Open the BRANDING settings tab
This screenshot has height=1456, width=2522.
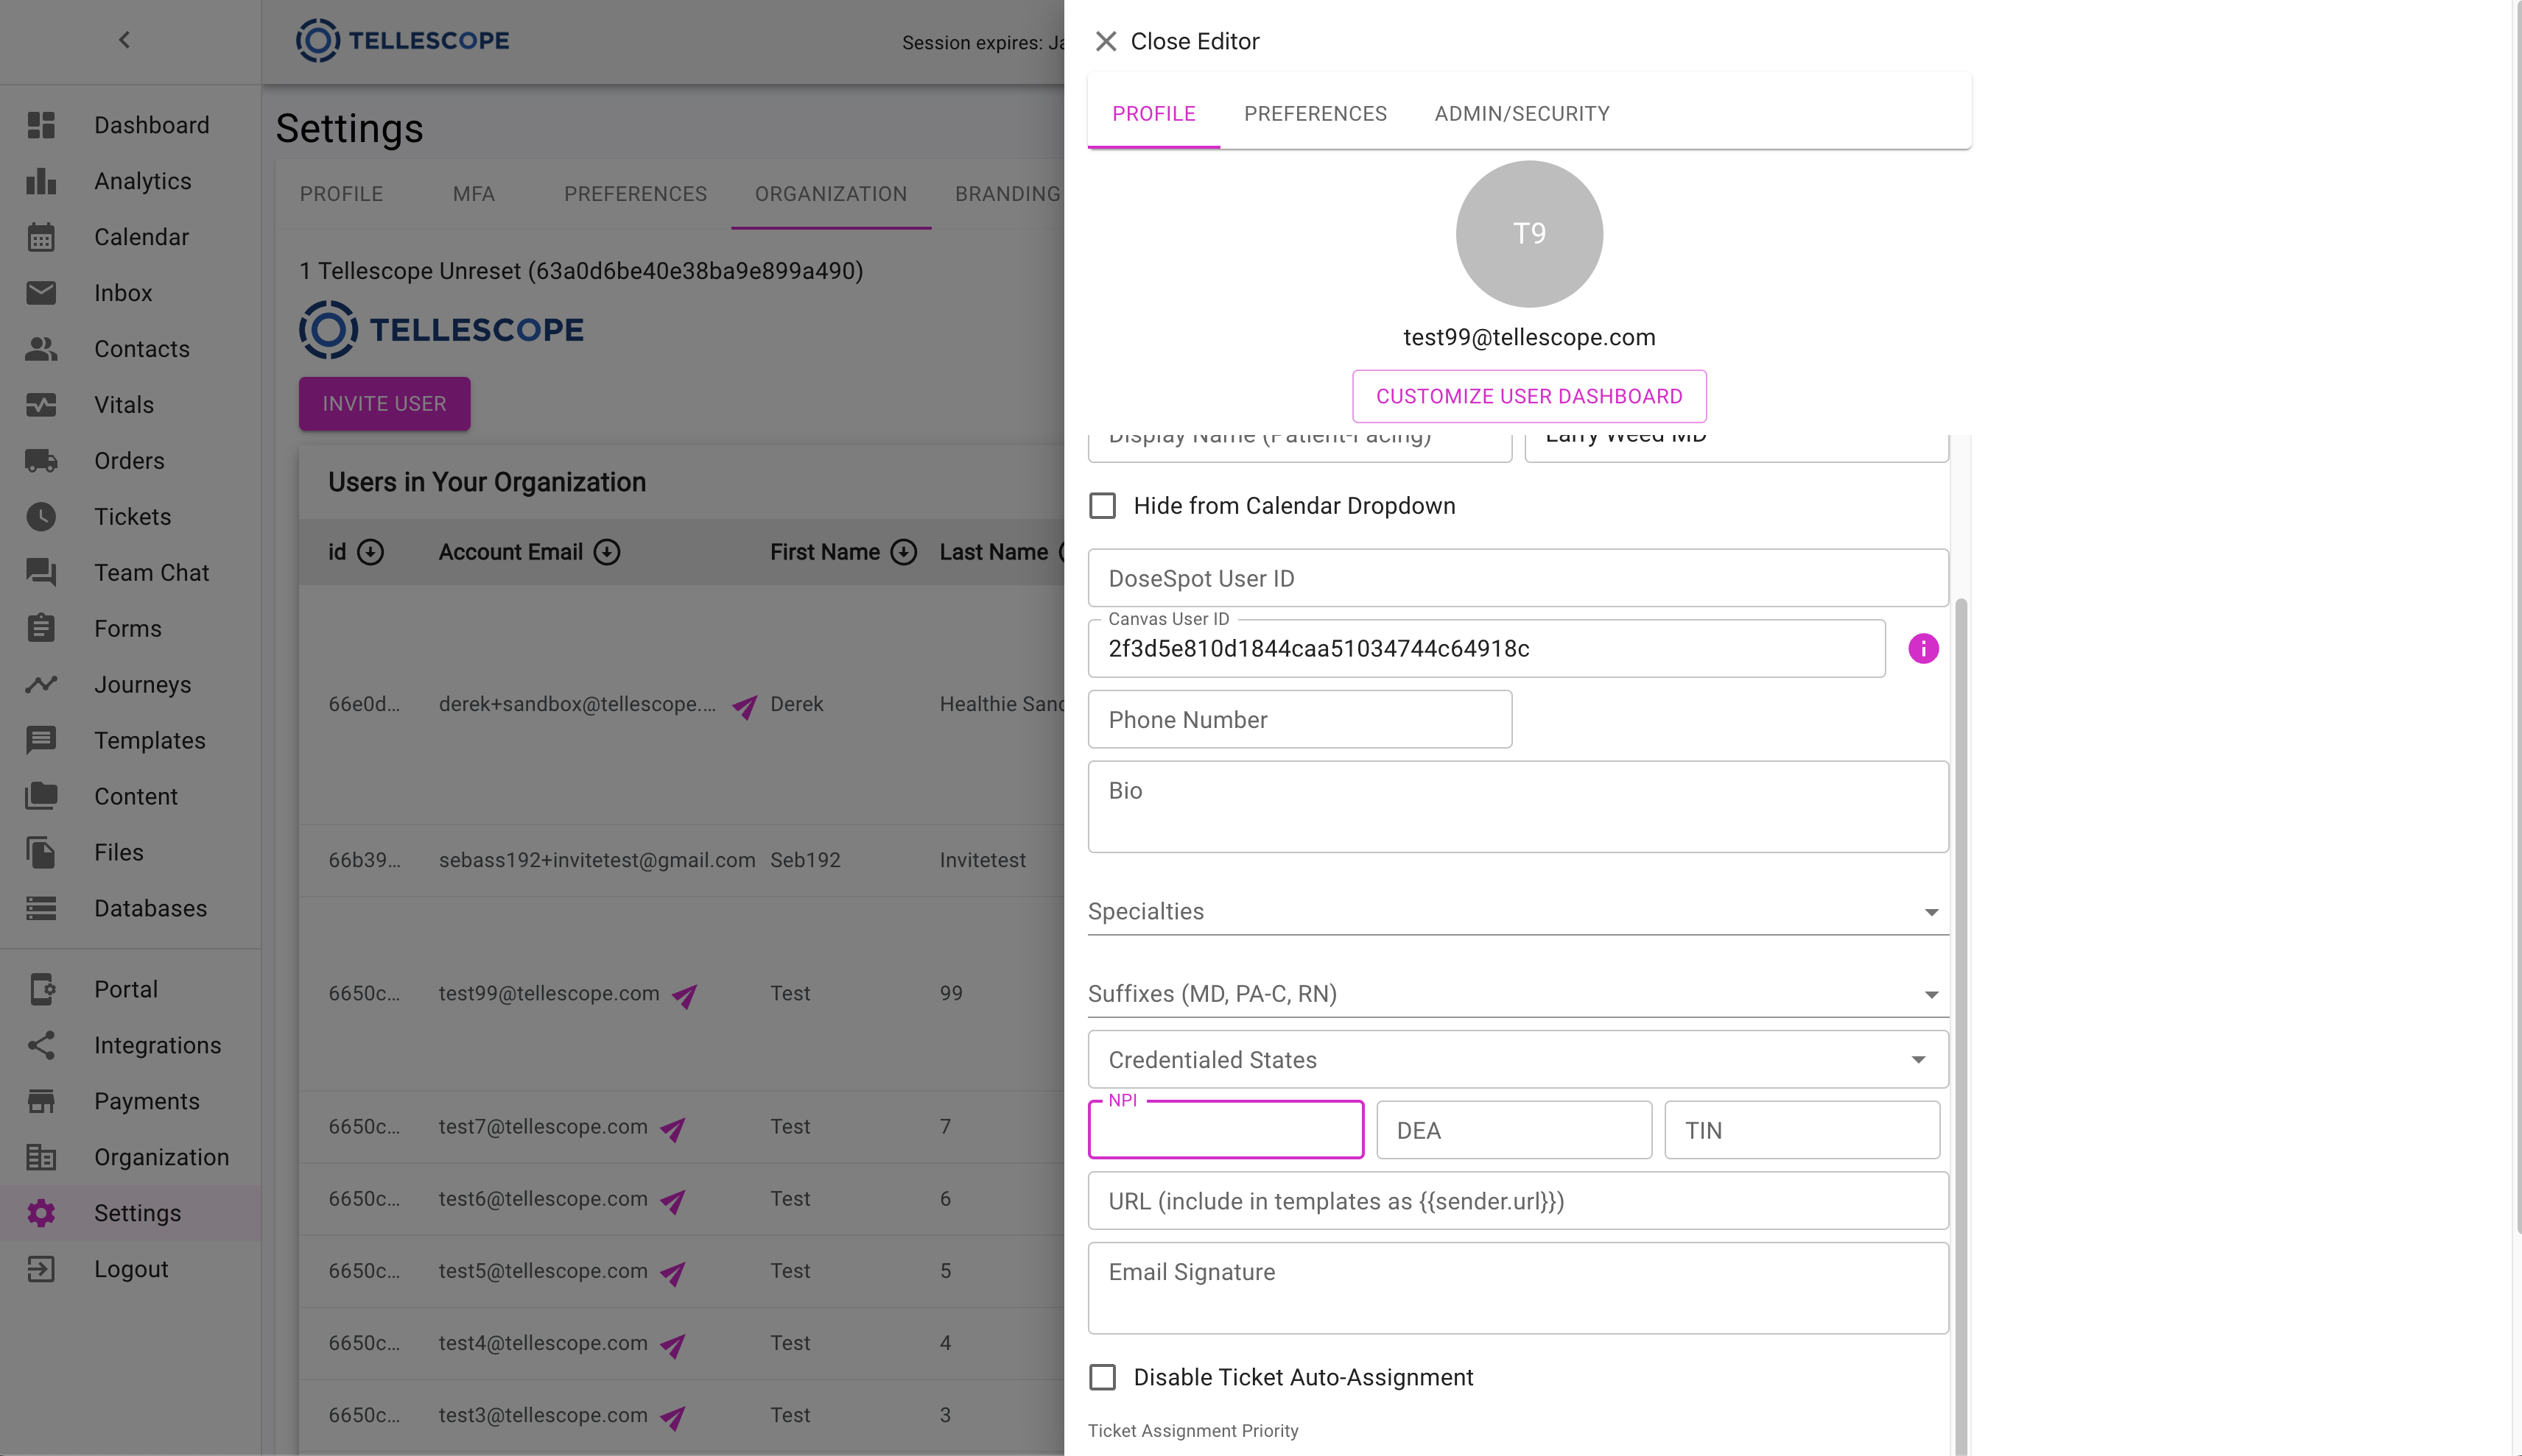[x=1008, y=194]
